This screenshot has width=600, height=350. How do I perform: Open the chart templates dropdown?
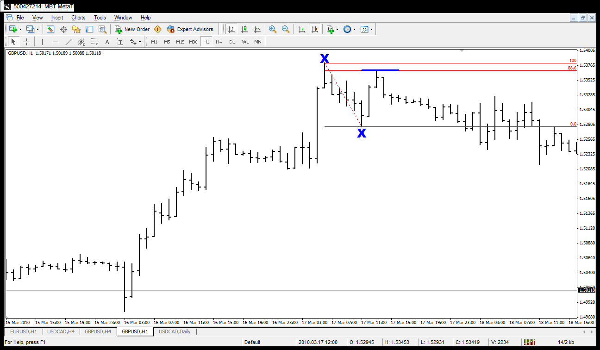[x=371, y=29]
